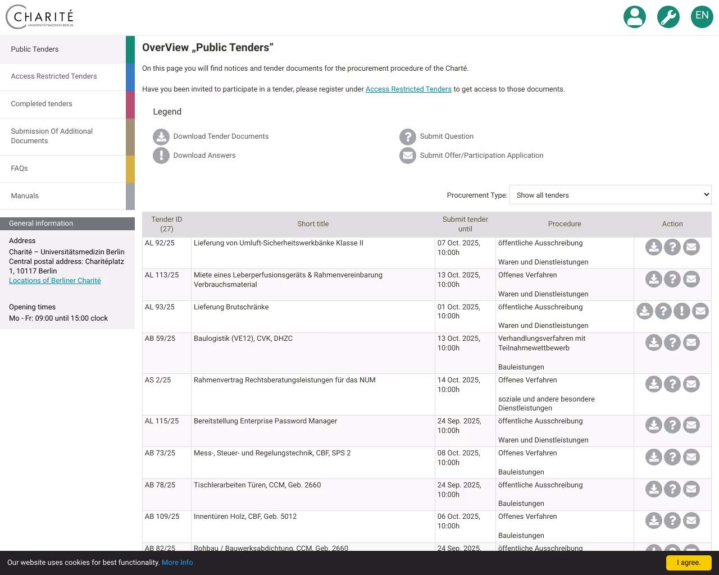Submit participation application for AB 59/25
Screen dimensions: 719x575
(691, 343)
